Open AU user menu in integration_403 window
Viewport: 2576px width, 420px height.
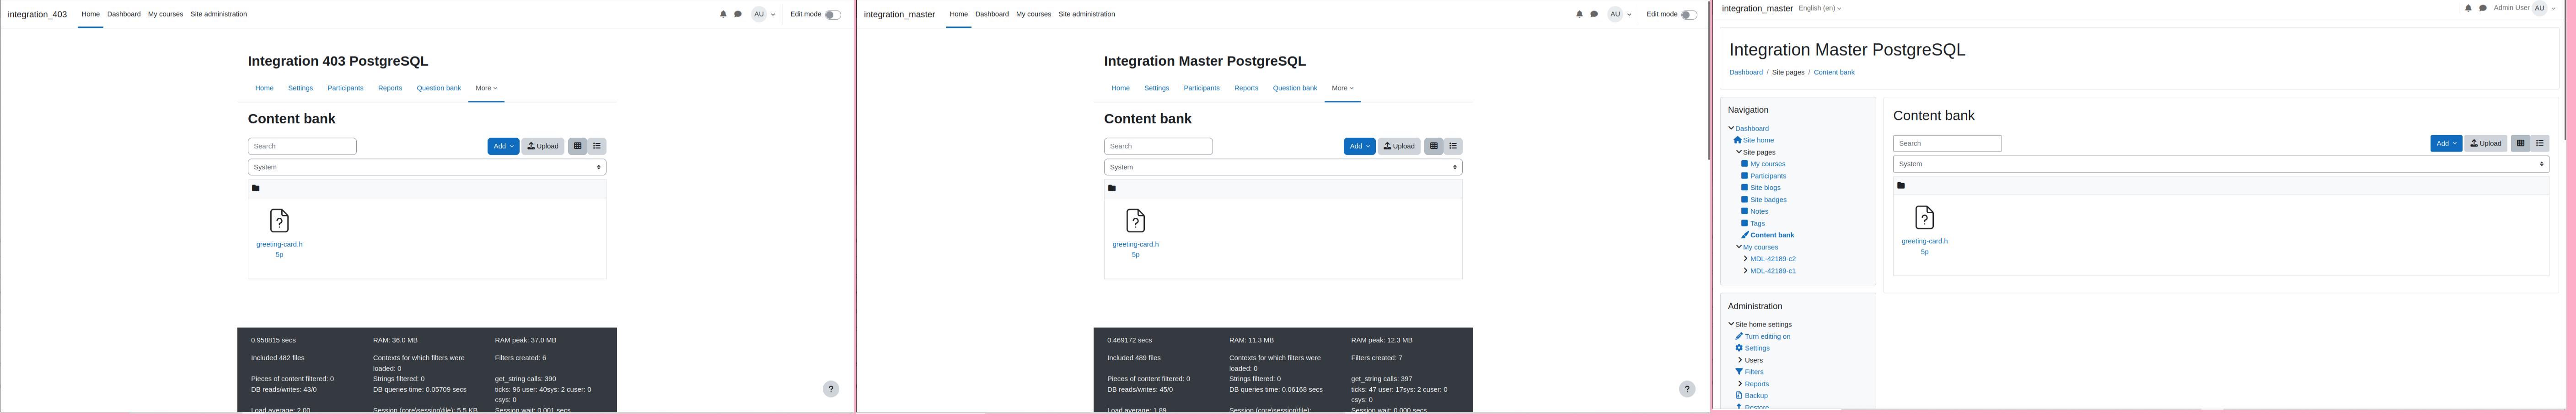(x=763, y=14)
